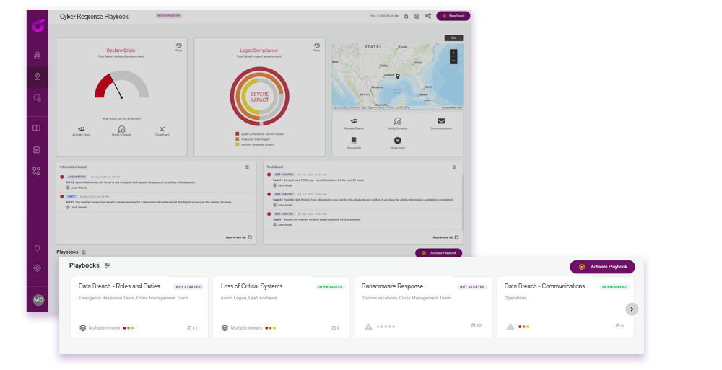Click the MICROSIMULATION tag in the header
This screenshot has height=370, width=722.
pyautogui.click(x=169, y=16)
